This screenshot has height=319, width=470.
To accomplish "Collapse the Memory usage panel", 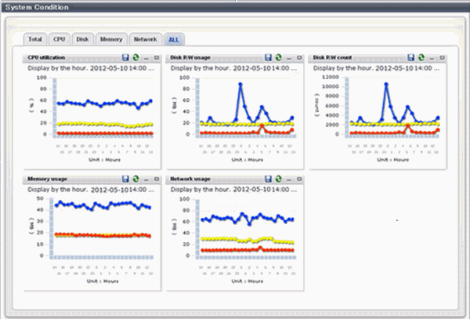I will [x=146, y=179].
